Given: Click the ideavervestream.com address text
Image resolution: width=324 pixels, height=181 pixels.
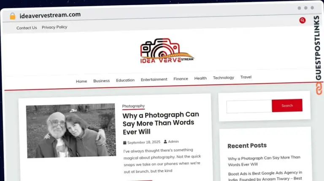Looking at the screenshot, I should (50, 15).
